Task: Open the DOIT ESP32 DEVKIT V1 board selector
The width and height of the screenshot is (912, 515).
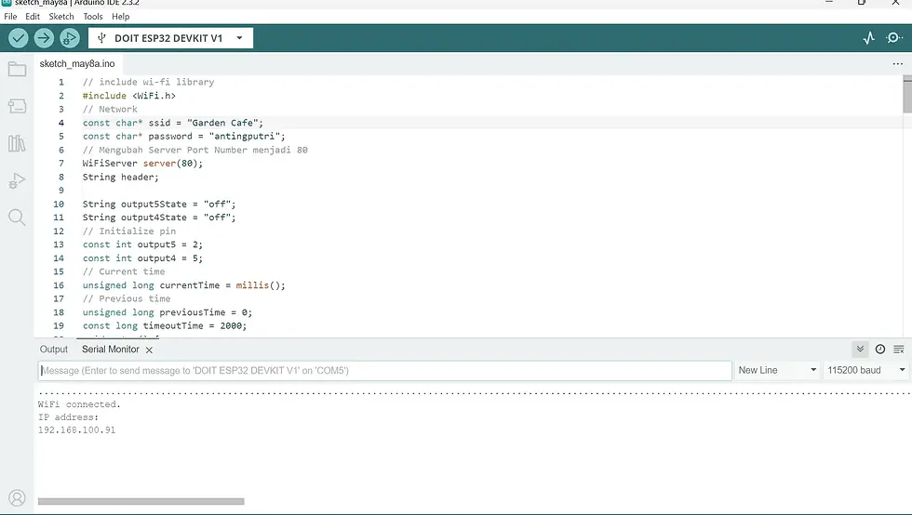Action: coord(170,38)
